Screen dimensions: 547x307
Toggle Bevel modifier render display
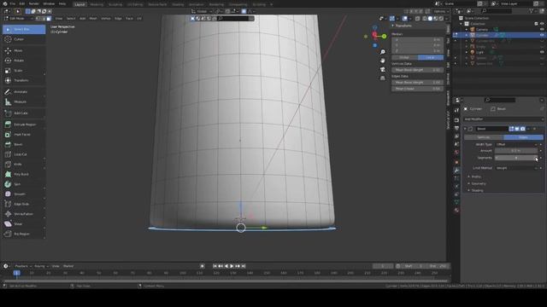point(522,129)
